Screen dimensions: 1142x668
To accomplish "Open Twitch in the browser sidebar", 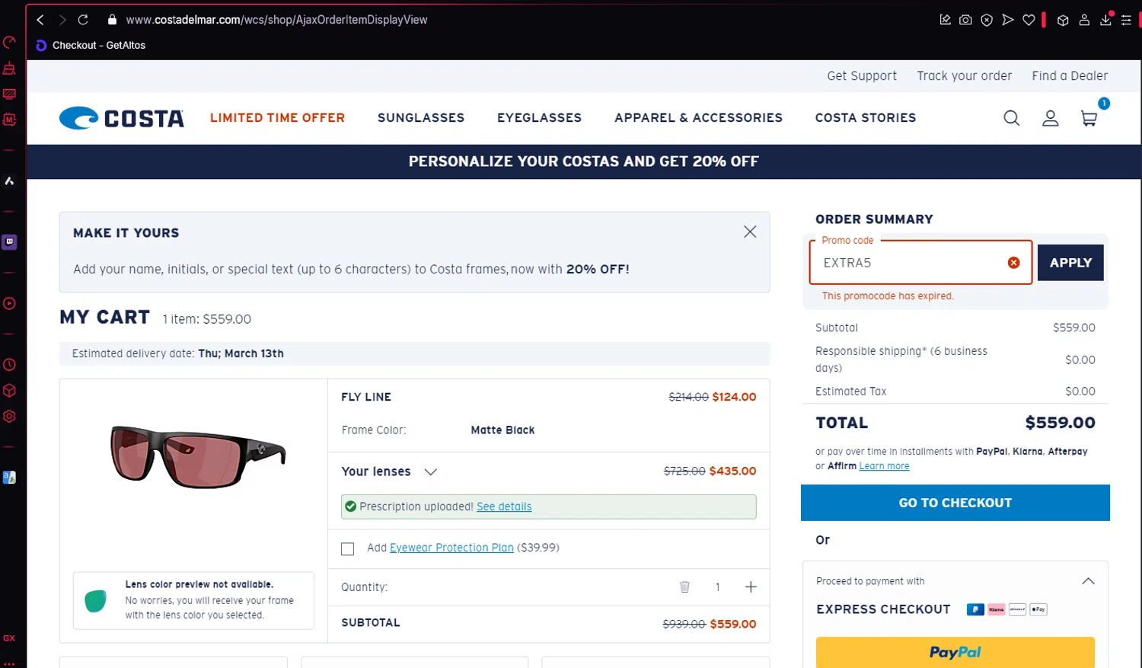I will pos(9,242).
